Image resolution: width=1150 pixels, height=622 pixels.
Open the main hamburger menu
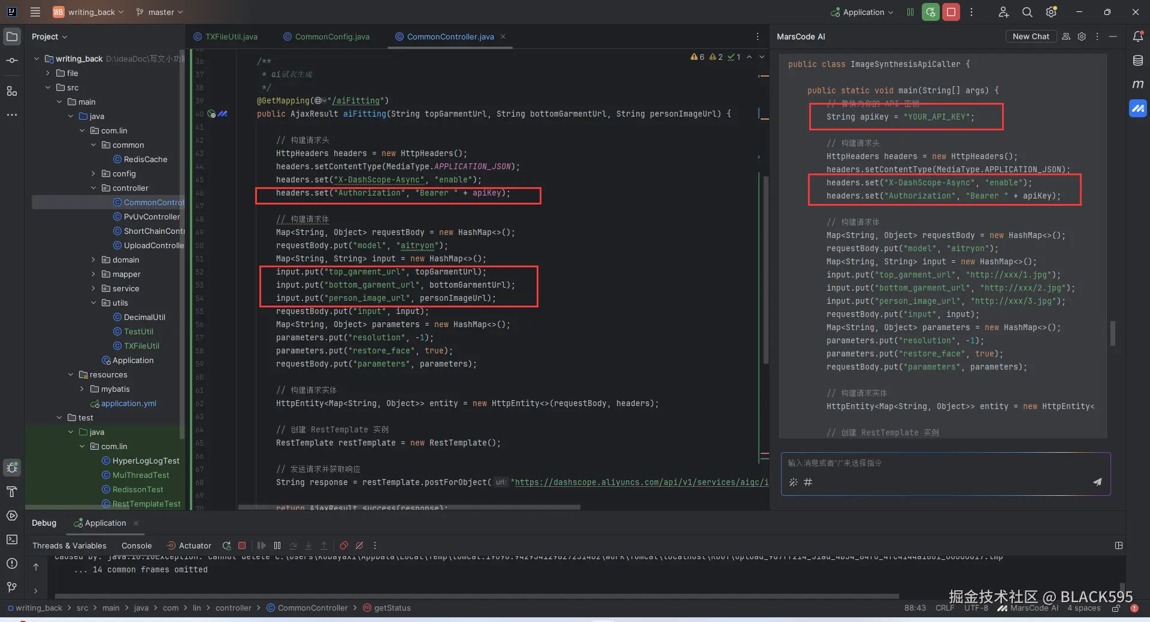click(x=35, y=12)
